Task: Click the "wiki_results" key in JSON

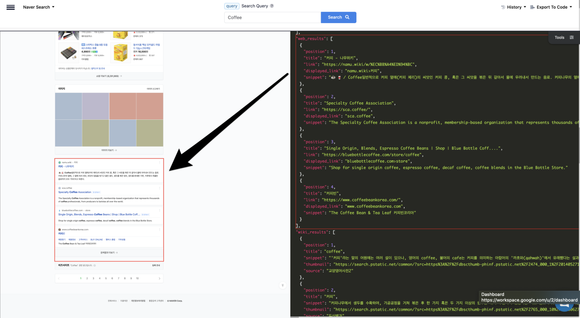Action: (313, 232)
